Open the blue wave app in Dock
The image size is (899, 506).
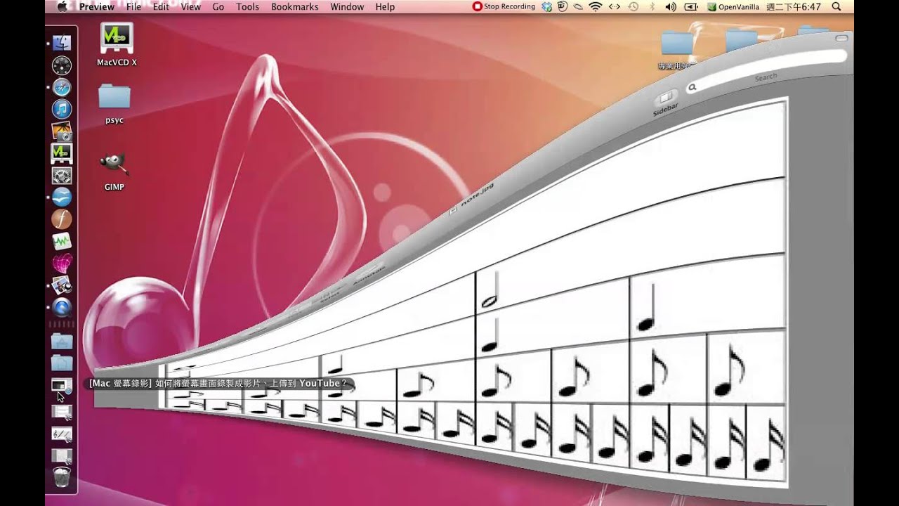coord(62,197)
